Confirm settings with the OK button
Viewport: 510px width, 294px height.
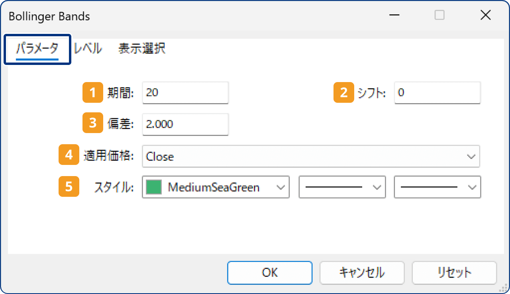click(x=270, y=272)
